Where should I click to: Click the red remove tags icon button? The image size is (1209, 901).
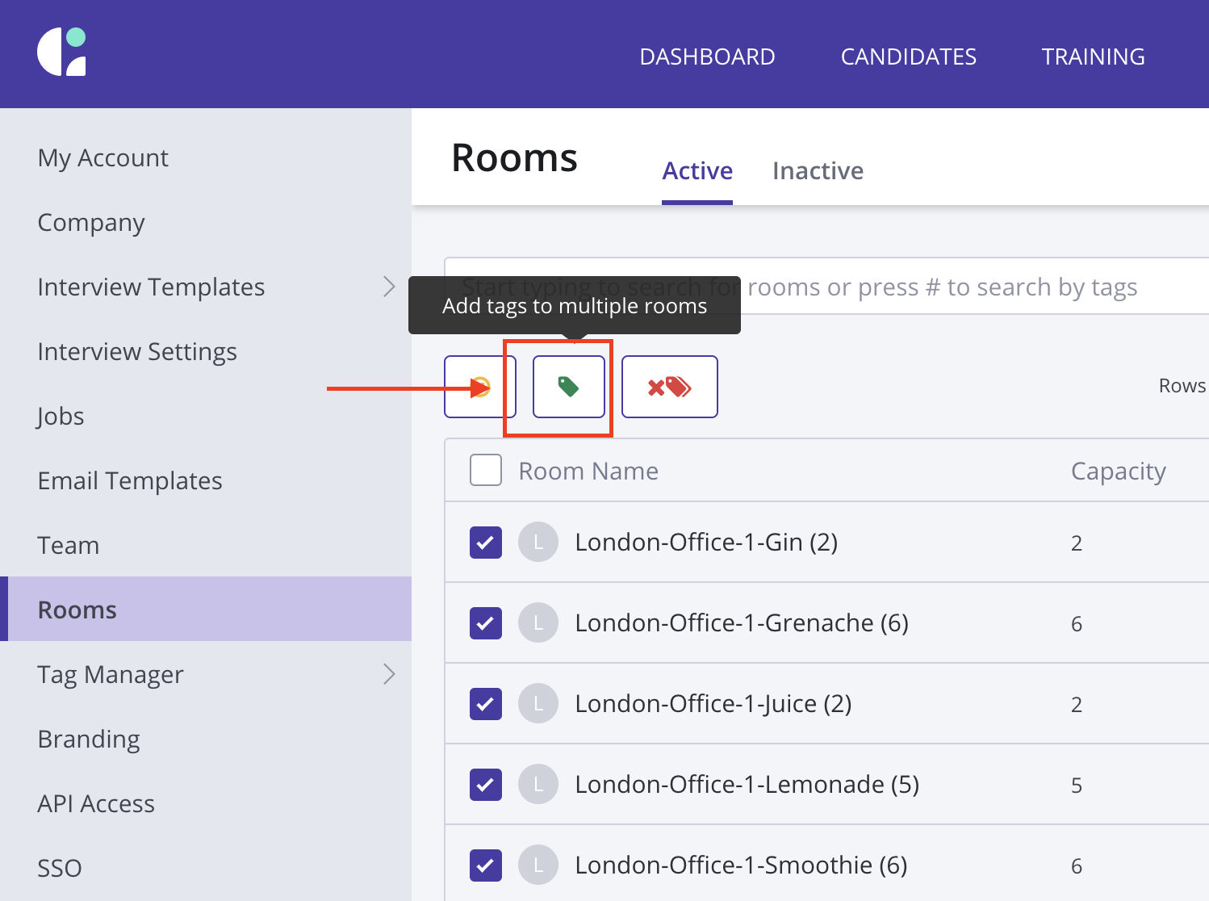(669, 387)
